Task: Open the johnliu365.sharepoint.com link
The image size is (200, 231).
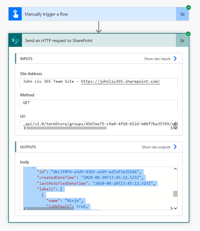Action: [120, 82]
